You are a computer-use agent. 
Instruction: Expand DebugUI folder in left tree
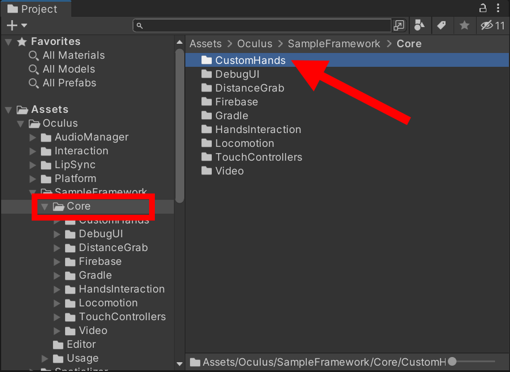click(x=57, y=234)
